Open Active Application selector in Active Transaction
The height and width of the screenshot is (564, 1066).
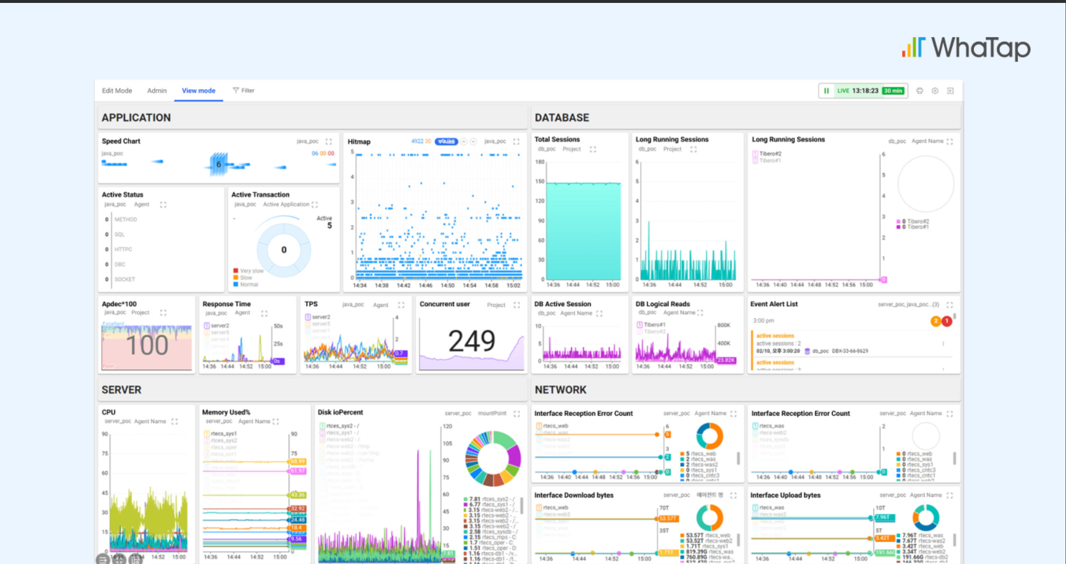[x=286, y=205]
